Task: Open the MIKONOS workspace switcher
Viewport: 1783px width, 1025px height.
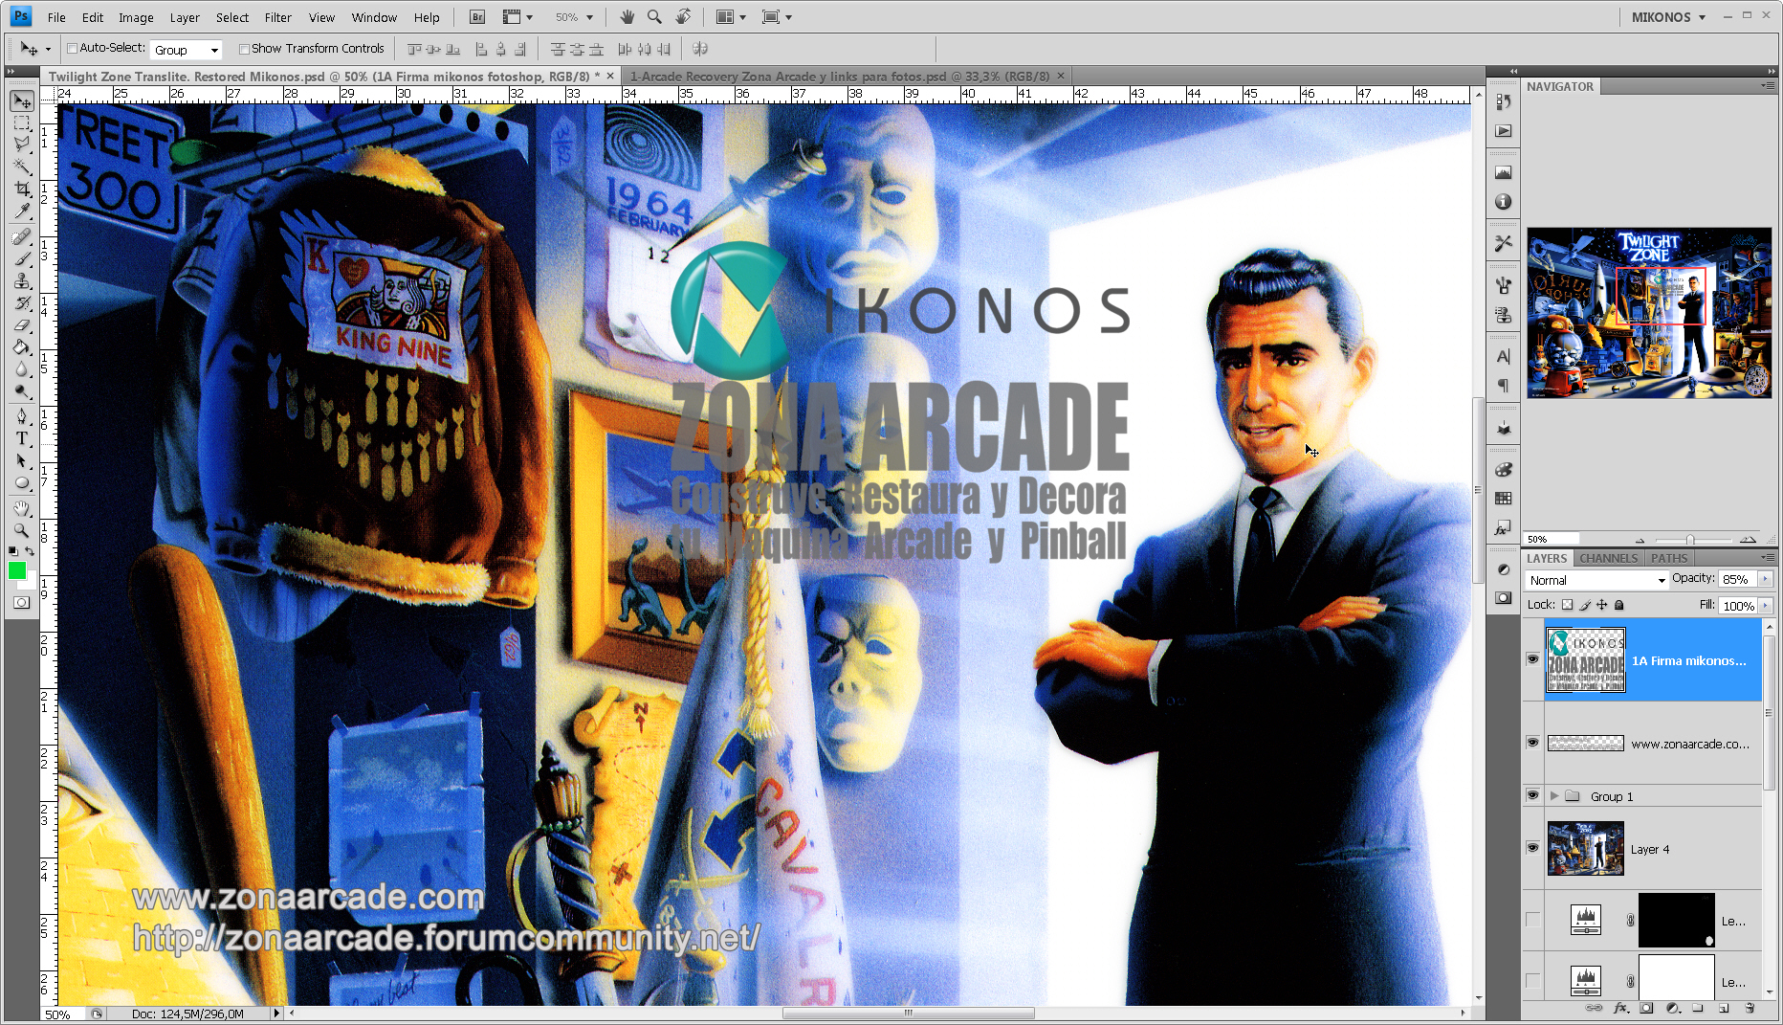Action: tap(1668, 17)
